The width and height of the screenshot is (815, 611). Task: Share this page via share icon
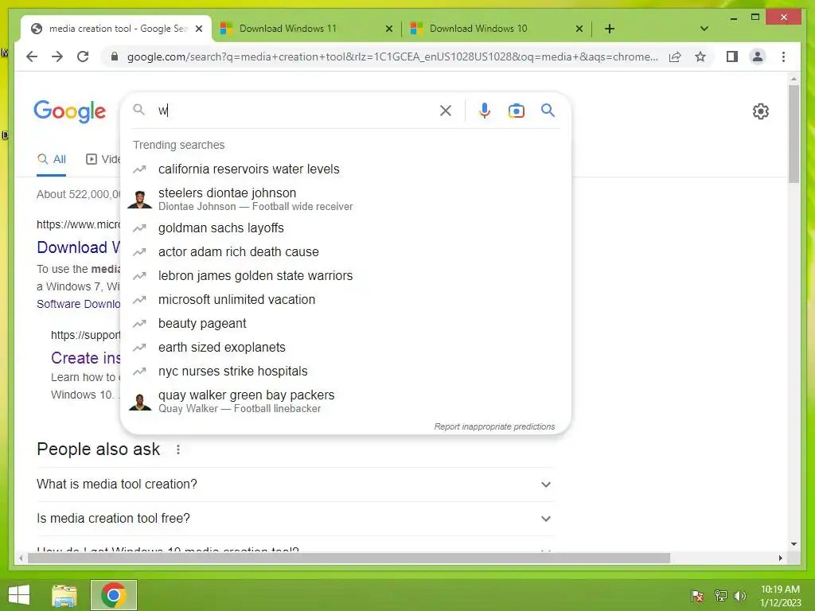click(x=675, y=56)
